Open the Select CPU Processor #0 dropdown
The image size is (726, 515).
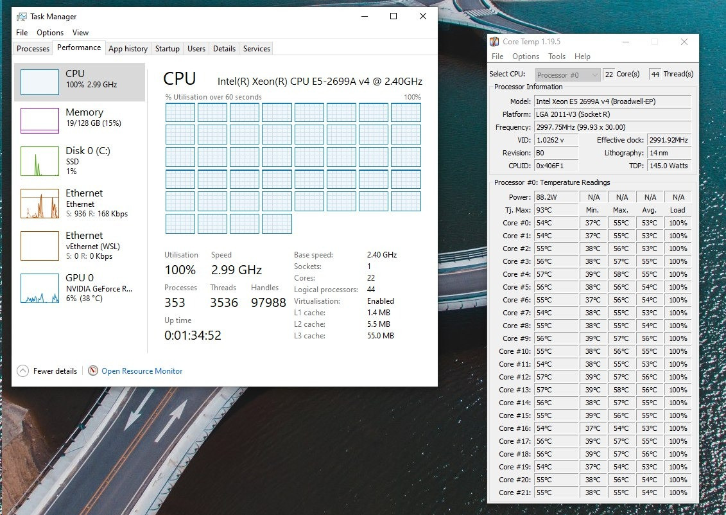567,74
